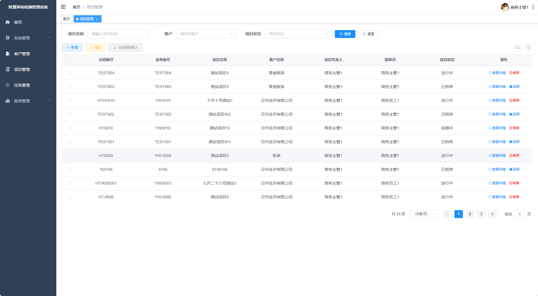Open the 项目状态 filter dropdown
This screenshot has height=296, width=538.
(298, 34)
